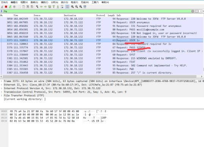
Task: Click the [Current working directory: ] line
Action: [x=25, y=99]
